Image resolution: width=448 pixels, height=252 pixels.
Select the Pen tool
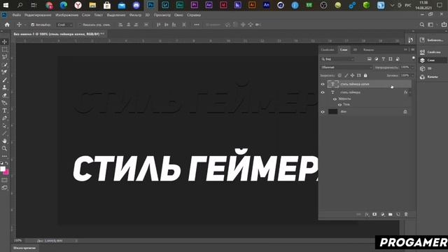click(x=5, y=118)
